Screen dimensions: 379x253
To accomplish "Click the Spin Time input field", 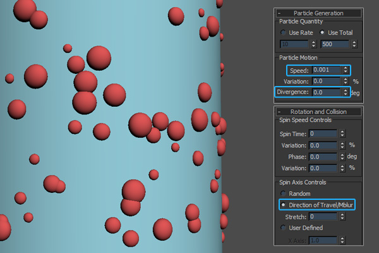I will click(x=323, y=133).
